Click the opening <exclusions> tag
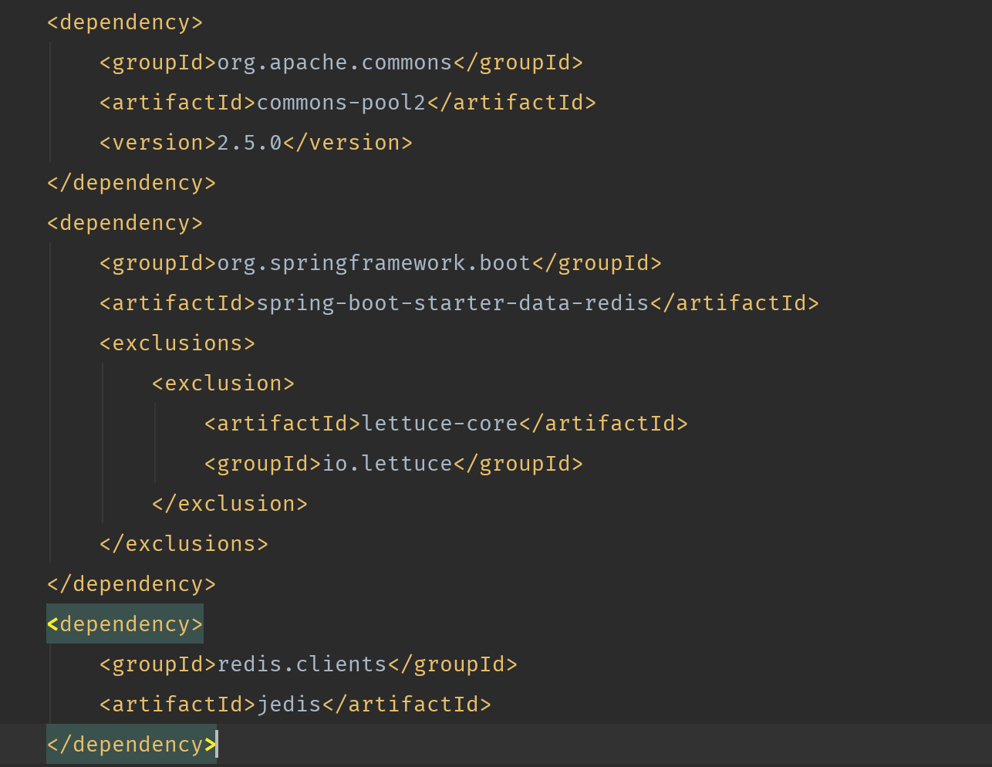Image resolution: width=992 pixels, height=767 pixels. (x=177, y=343)
